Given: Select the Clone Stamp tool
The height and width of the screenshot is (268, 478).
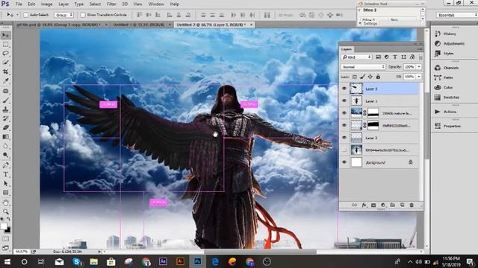Looking at the screenshot, I should tap(5, 109).
